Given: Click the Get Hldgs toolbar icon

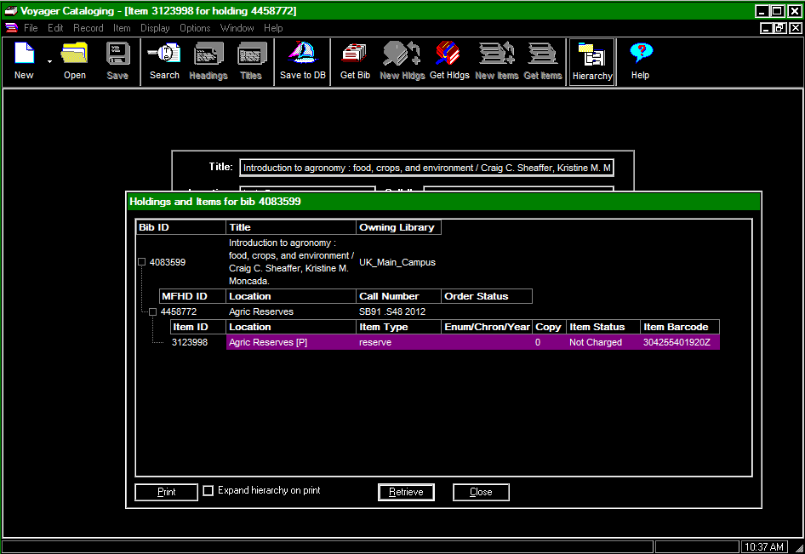Looking at the screenshot, I should (449, 55).
